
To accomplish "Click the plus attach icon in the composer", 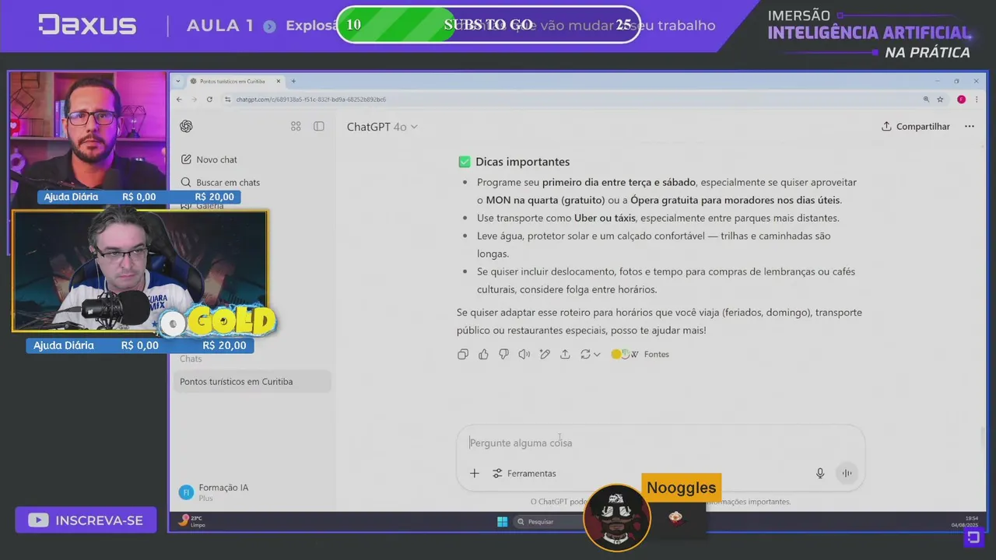I will tap(475, 473).
